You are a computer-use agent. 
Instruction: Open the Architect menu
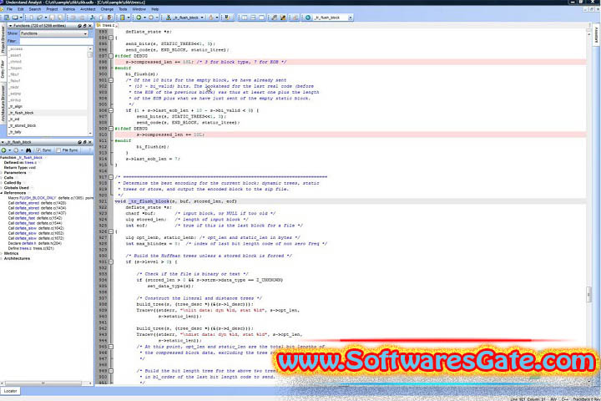[x=88, y=9]
